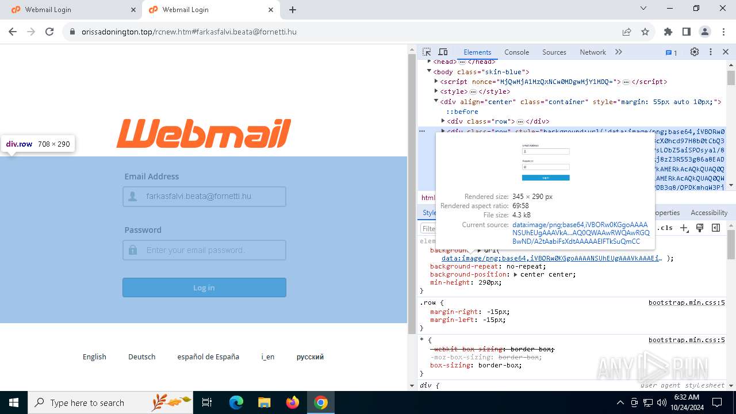Click the address bar URL
This screenshot has width=736, height=414.
pyautogui.click(x=189, y=32)
